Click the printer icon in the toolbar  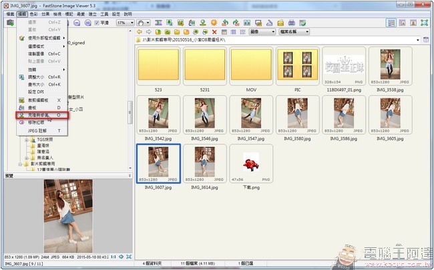pos(292,23)
